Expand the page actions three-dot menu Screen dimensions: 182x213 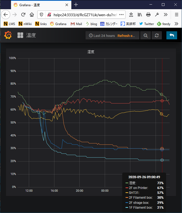(121, 15)
